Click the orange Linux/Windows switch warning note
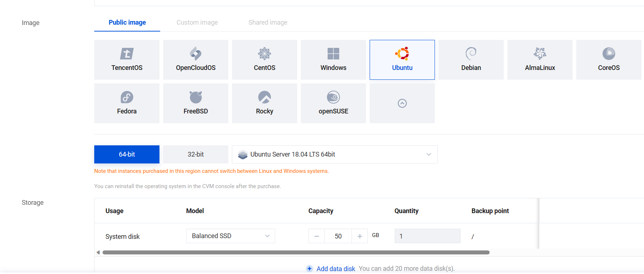644x274 pixels. [x=212, y=171]
